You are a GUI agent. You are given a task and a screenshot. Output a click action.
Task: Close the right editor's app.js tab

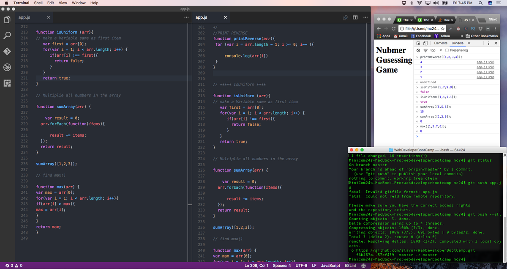tap(225, 17)
